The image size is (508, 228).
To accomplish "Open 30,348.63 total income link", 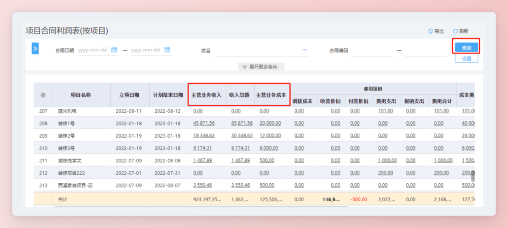I will click(x=242, y=136).
